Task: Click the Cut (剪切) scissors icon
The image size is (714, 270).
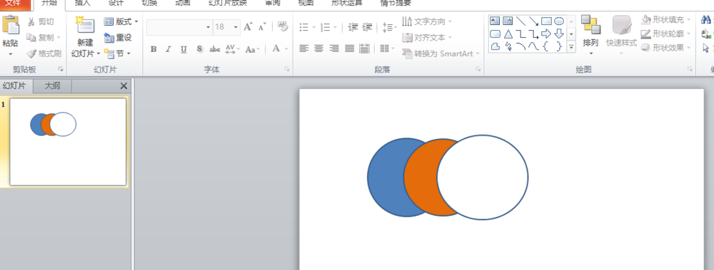Action: [x=31, y=22]
